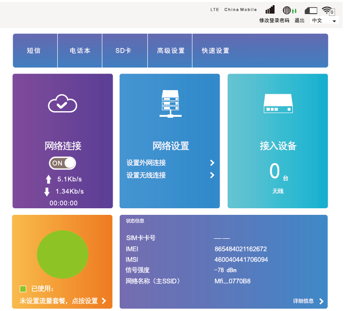Viewport: 344px width, 311px height.
Task: Click the 0 台 connected device count
Action: point(279,171)
